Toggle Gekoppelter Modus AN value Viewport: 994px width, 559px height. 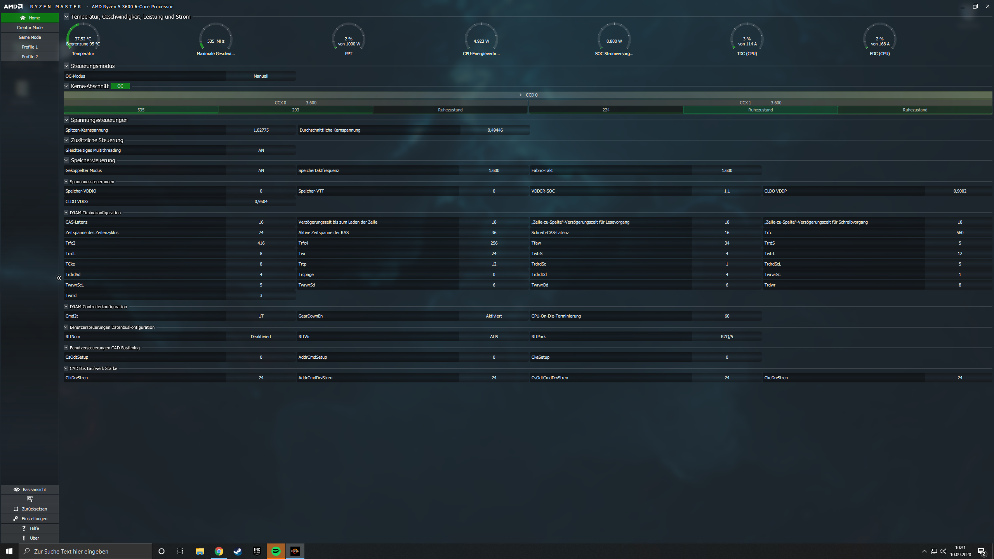[x=261, y=170]
